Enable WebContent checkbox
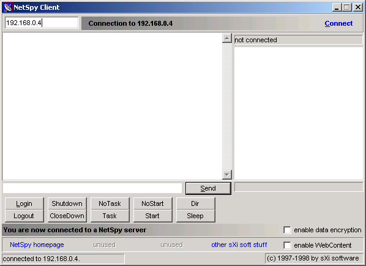The width and height of the screenshot is (366, 266). [x=287, y=245]
